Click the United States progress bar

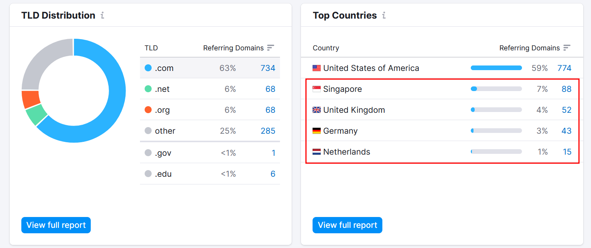(496, 68)
